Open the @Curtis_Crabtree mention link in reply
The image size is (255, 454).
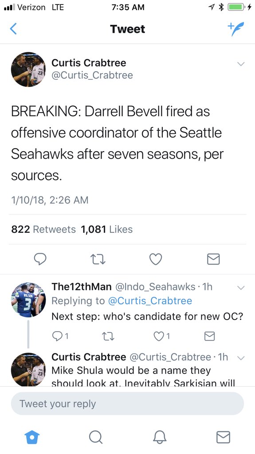(150, 301)
